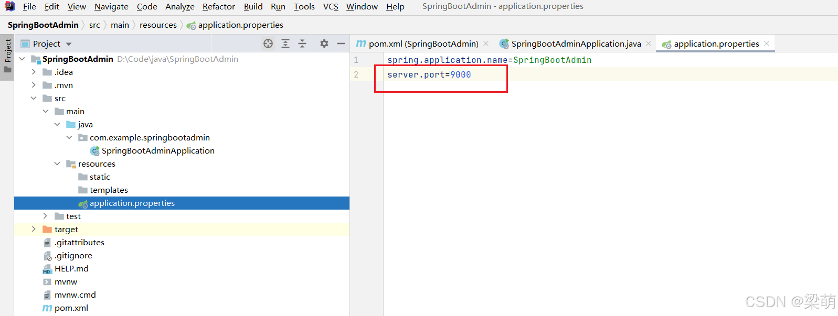The image size is (838, 316).
Task: Open the Build menu
Action: coord(253,6)
